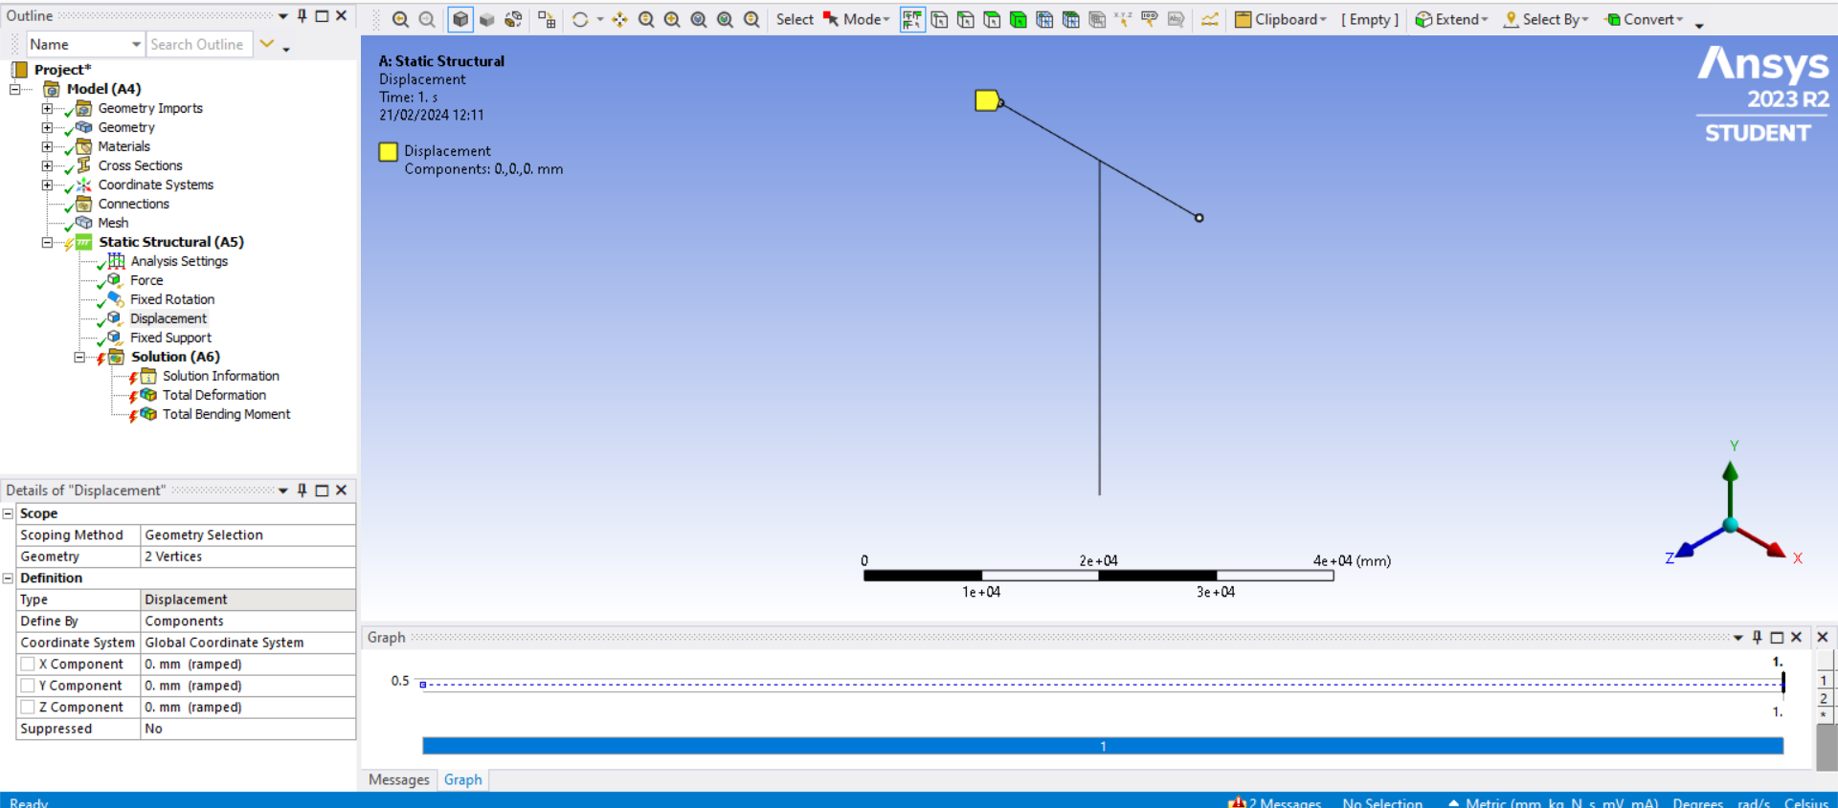Activate the Box Zoom tool
The height and width of the screenshot is (808, 1838).
[x=672, y=19]
